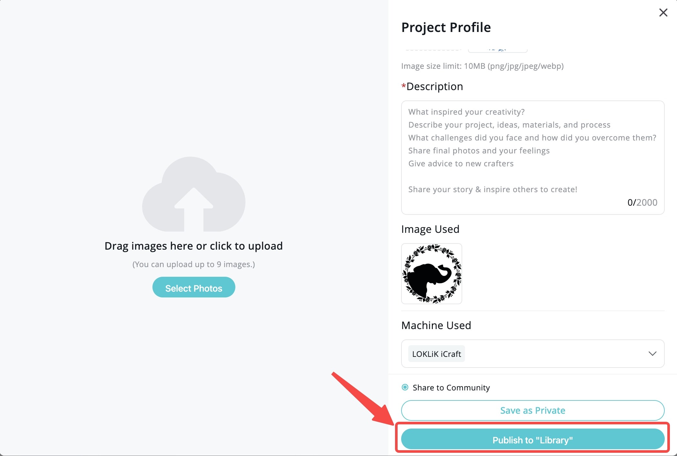The image size is (677, 456).
Task: Click the 'Drag images here or click to upload' text
Action: (194, 246)
